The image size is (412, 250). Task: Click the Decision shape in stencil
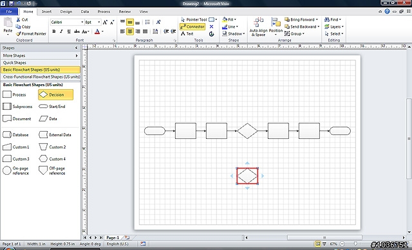click(x=55, y=94)
